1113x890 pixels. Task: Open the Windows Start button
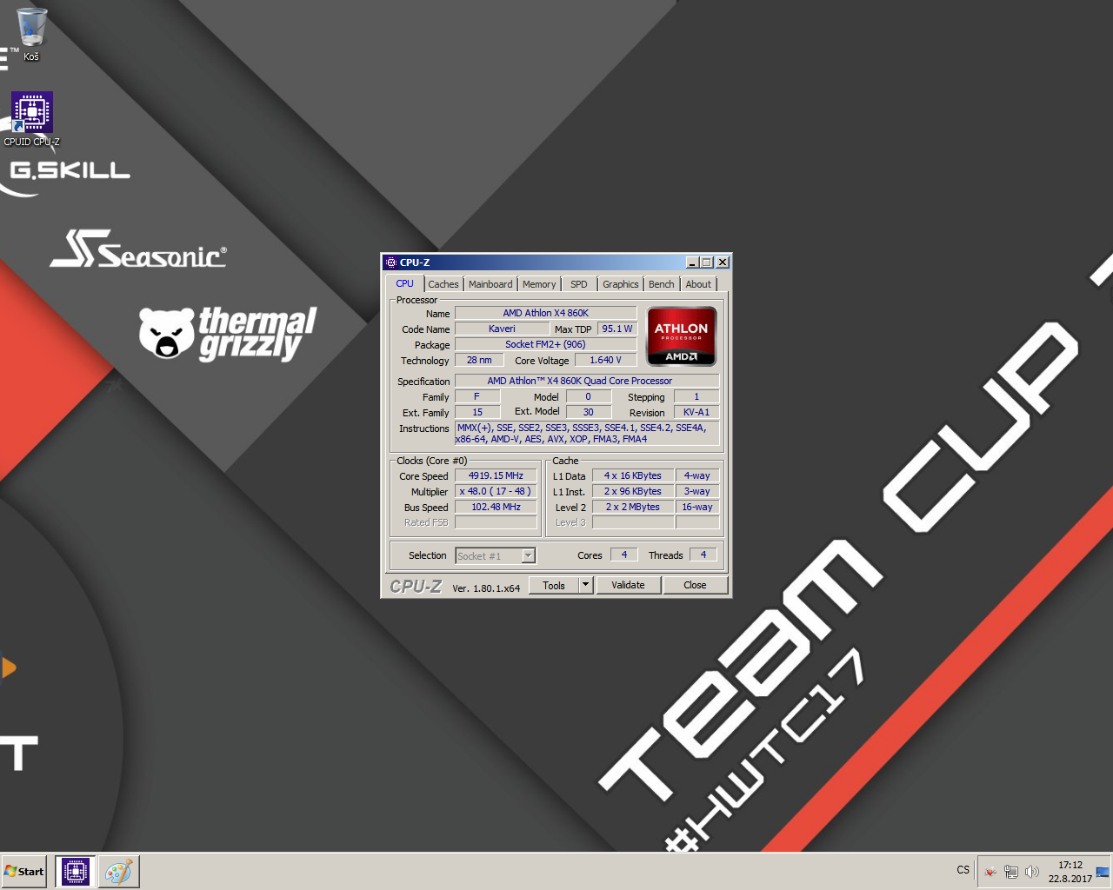(x=24, y=872)
